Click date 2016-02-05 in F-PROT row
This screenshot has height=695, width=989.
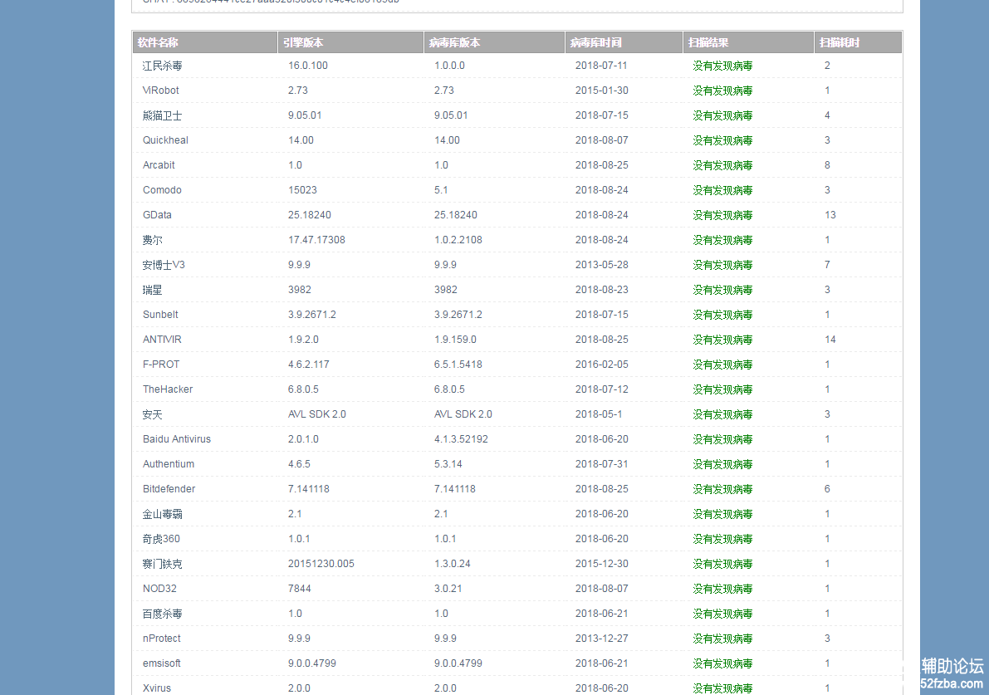(602, 365)
